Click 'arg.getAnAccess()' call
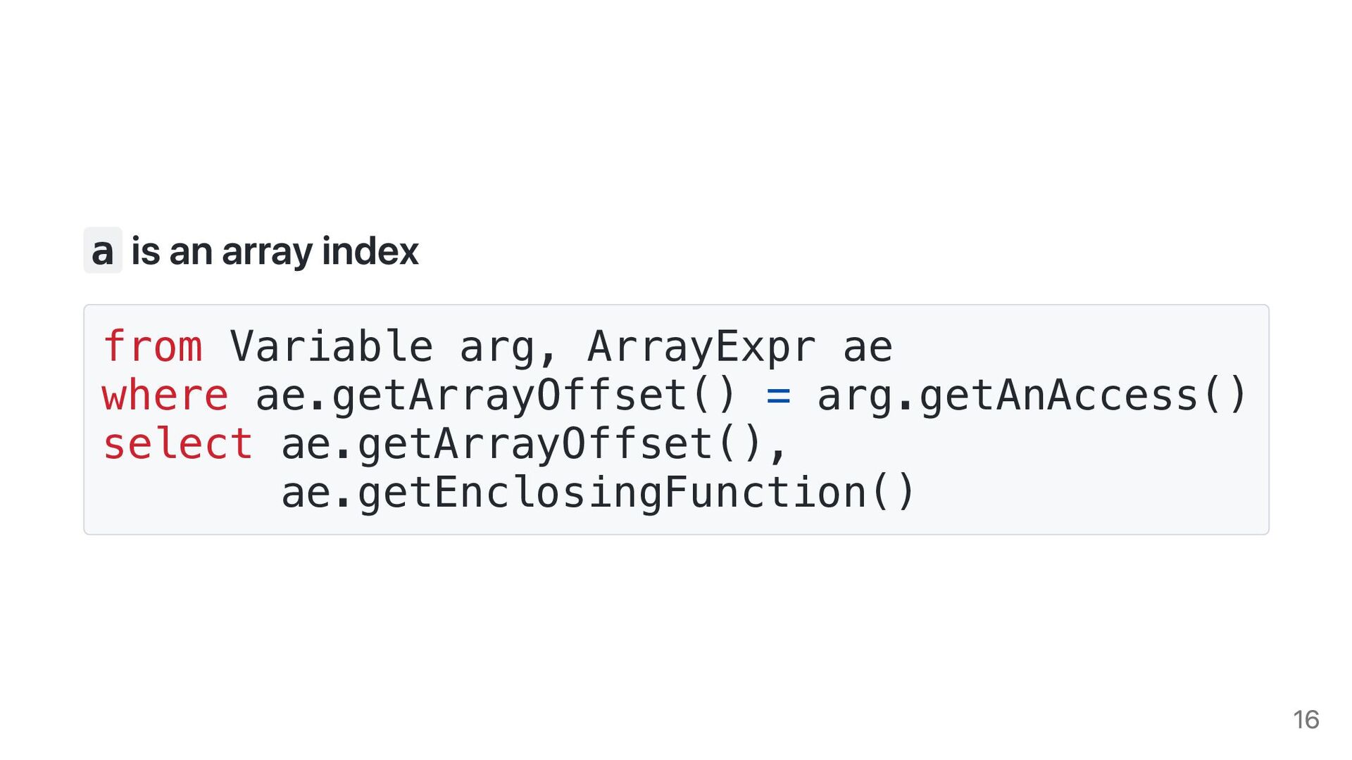The height and width of the screenshot is (760, 1352). pyautogui.click(x=1032, y=396)
